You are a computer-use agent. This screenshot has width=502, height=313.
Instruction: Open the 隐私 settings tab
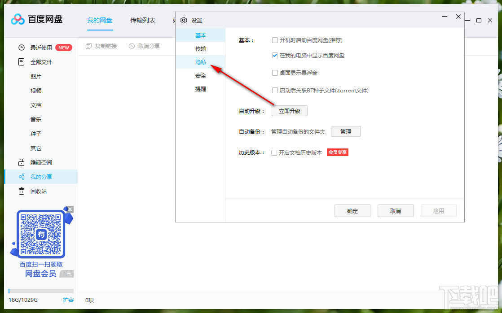click(x=200, y=62)
